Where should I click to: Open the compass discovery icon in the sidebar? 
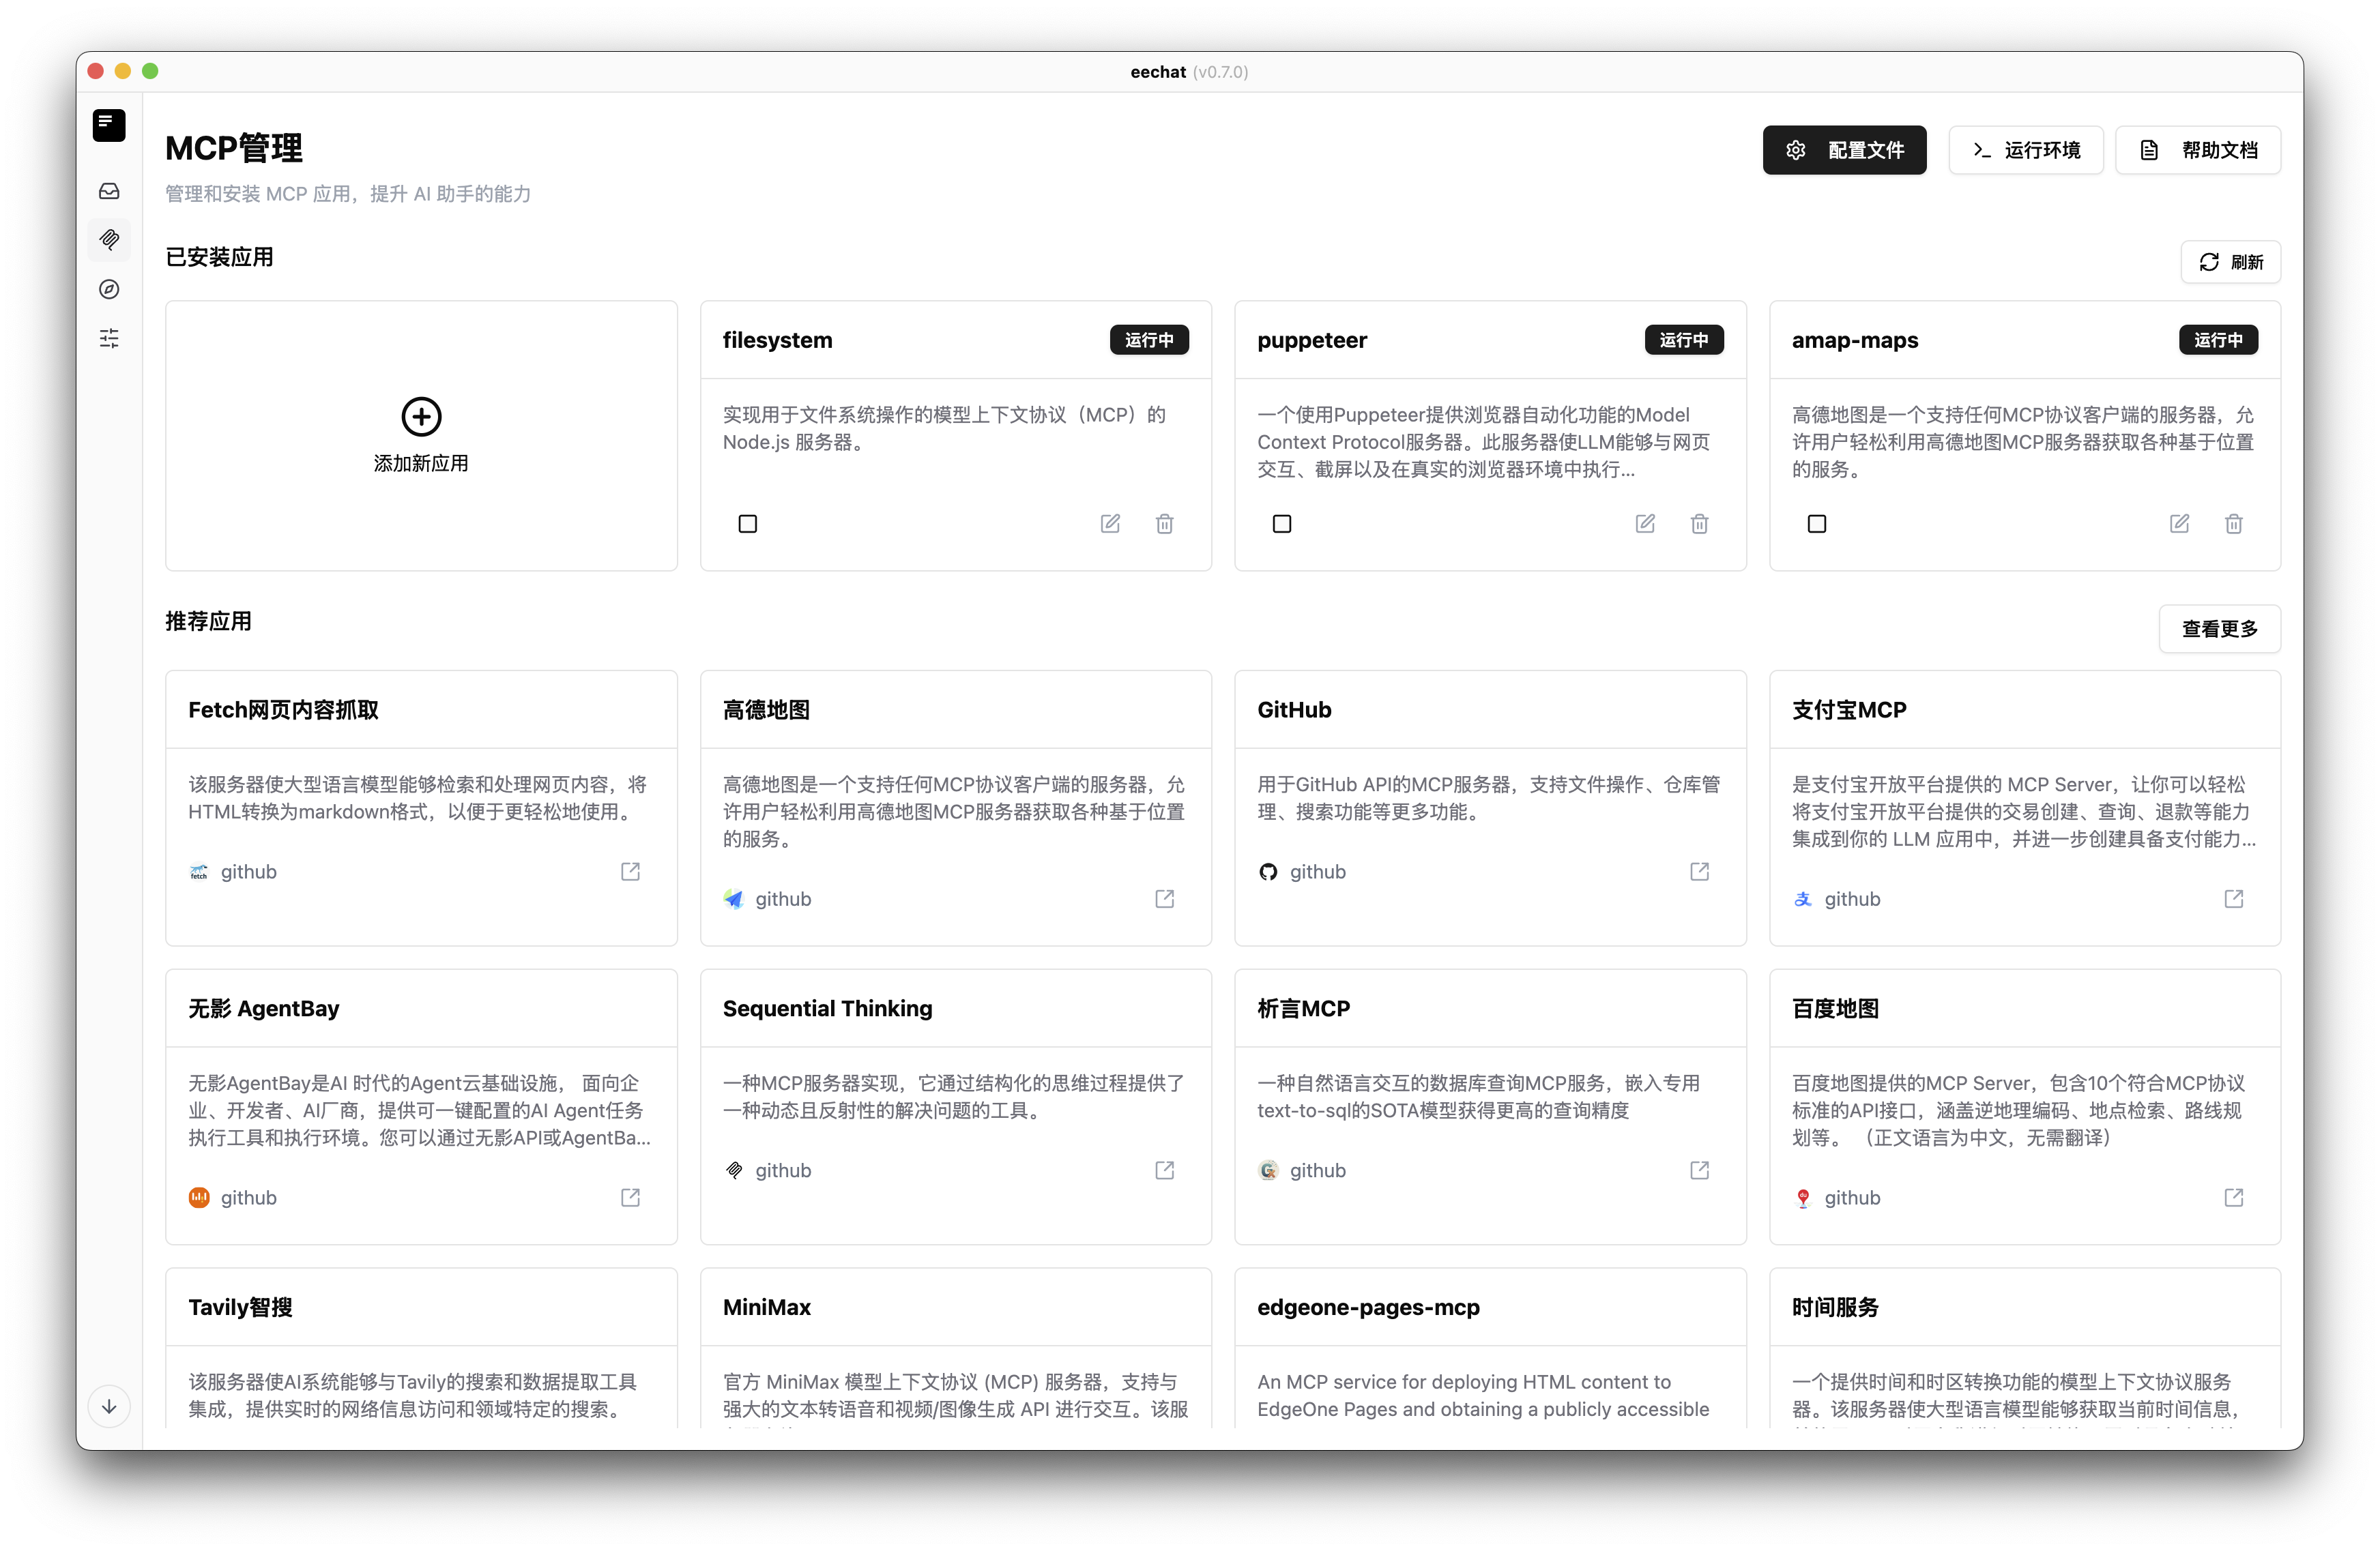pos(108,289)
